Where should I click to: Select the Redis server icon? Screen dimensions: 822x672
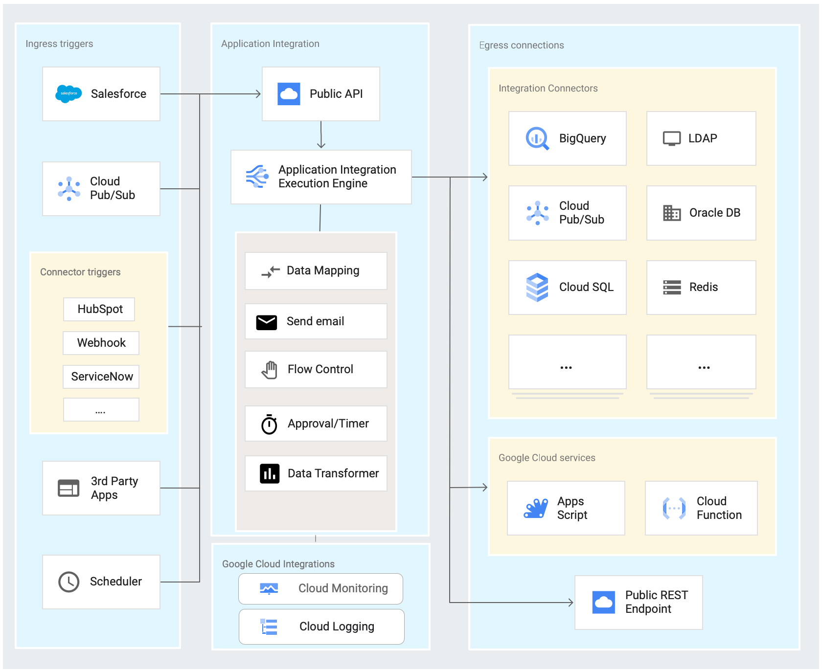pyautogui.click(x=672, y=288)
